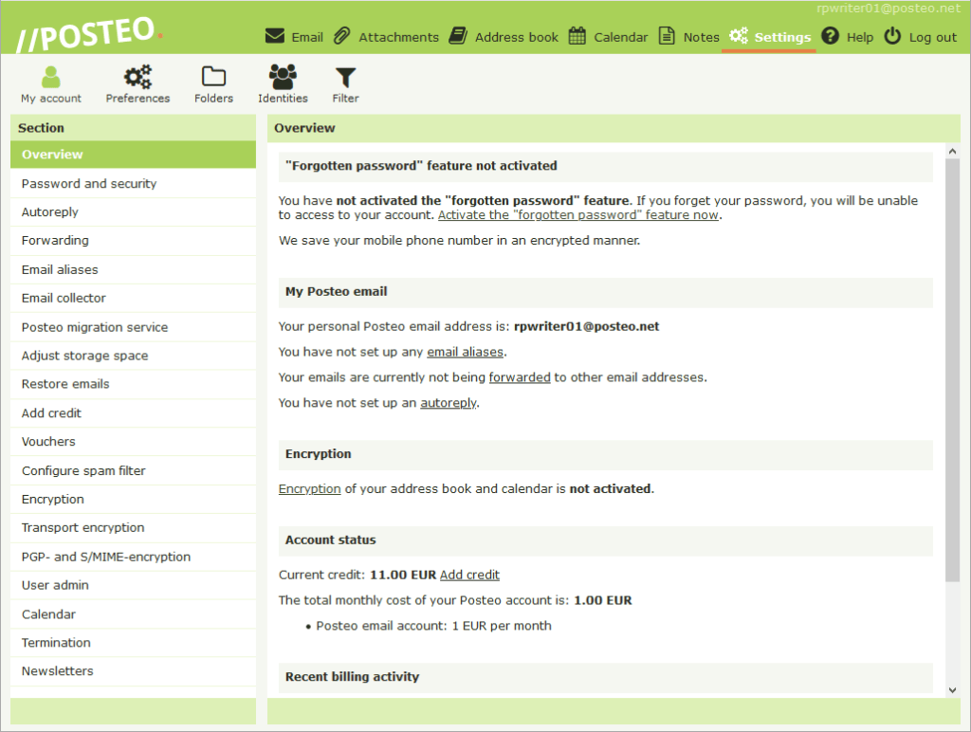Open the Newsletters section
Screen dimensions: 971x732
tap(133, 671)
